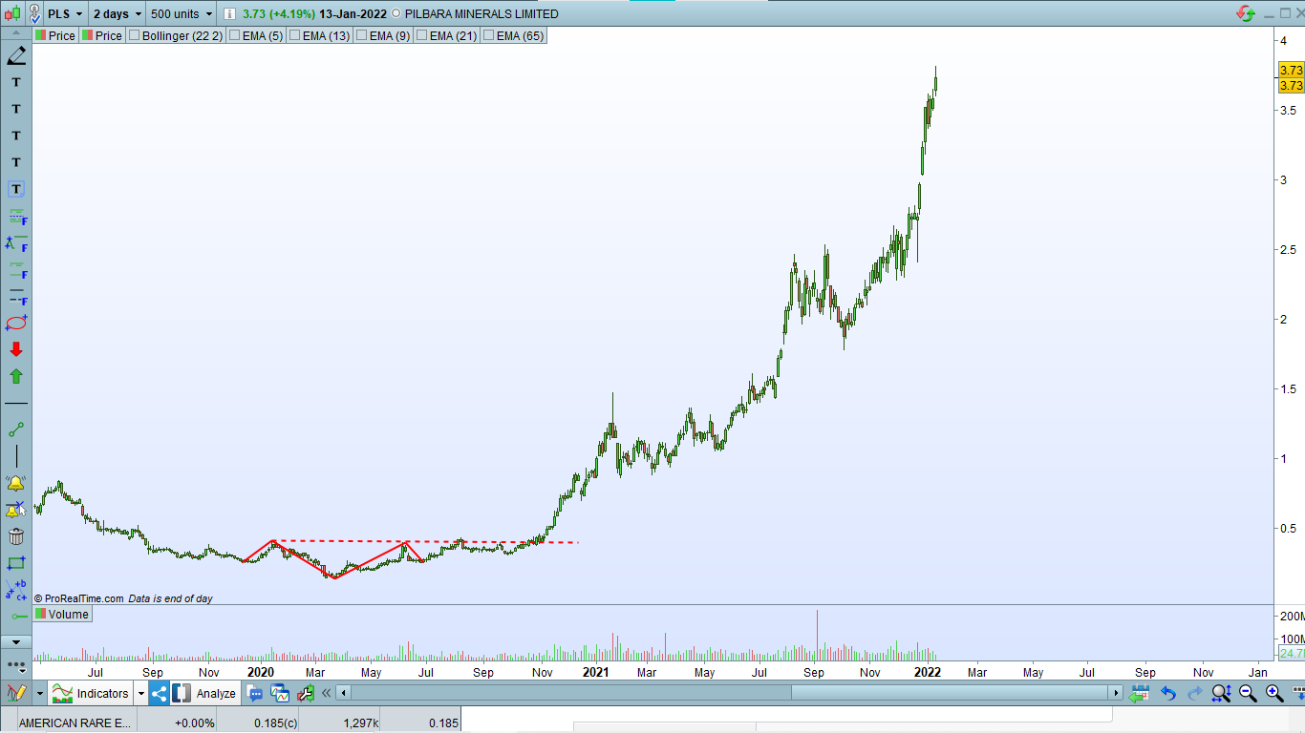Click the scrollbar left arrow

pyautogui.click(x=344, y=693)
